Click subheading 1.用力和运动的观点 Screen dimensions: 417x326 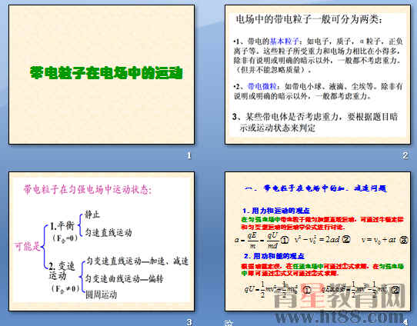pos(276,211)
